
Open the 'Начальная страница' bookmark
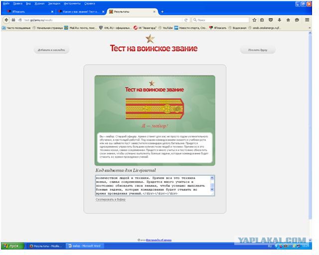pos(48,28)
